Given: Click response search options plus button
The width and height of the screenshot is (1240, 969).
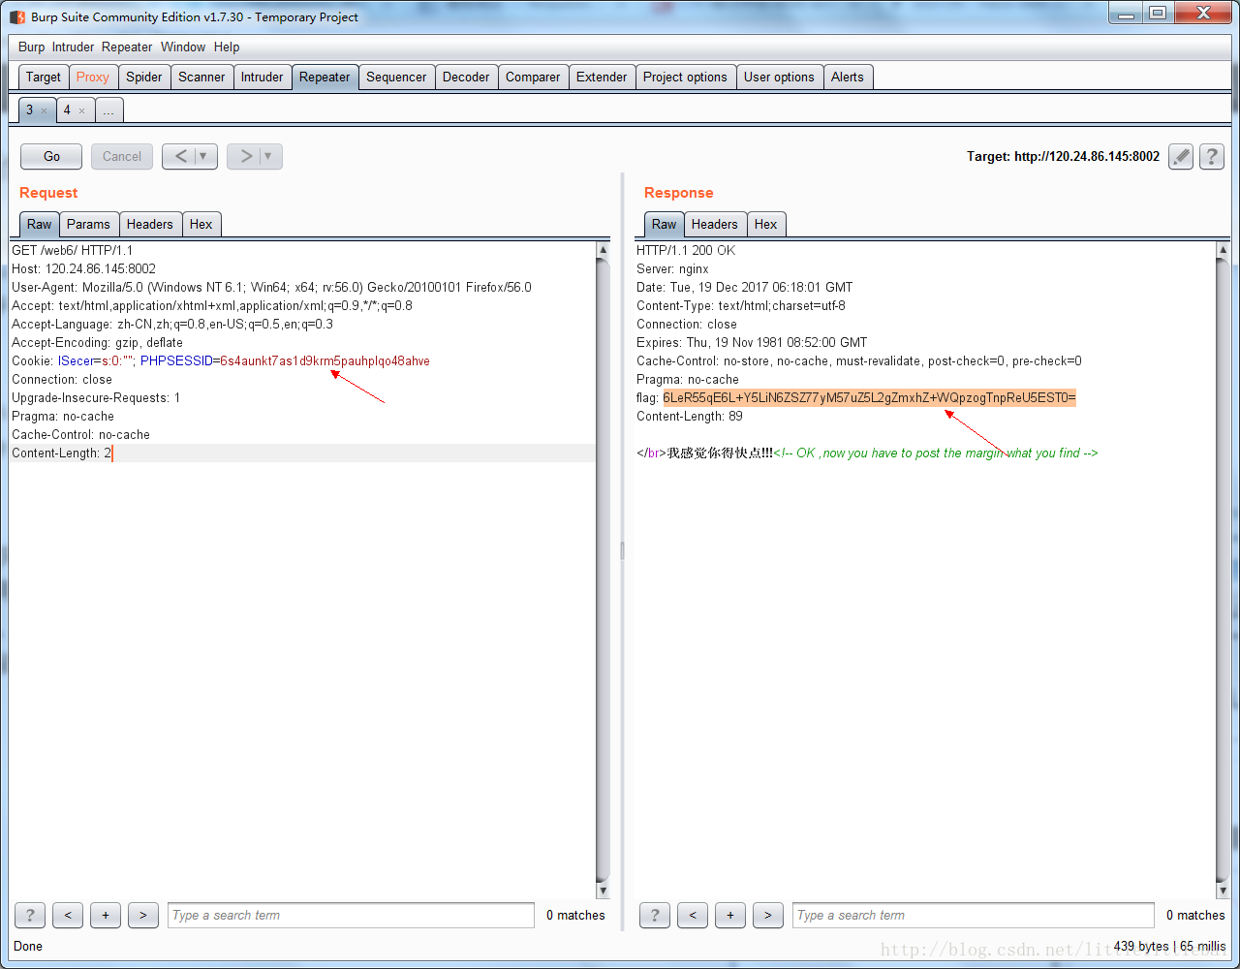Looking at the screenshot, I should pos(730,915).
